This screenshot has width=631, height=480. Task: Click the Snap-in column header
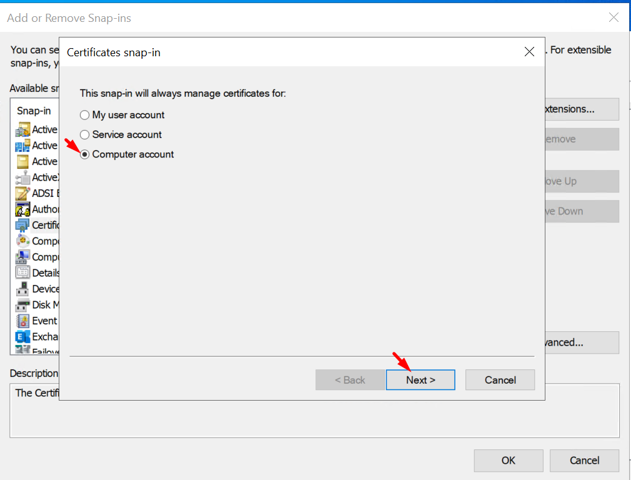coord(34,111)
